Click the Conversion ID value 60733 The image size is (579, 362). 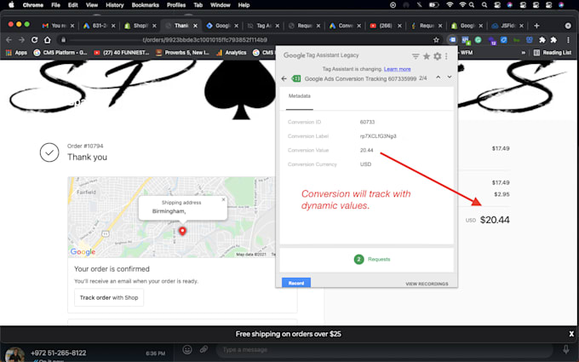tap(367, 123)
